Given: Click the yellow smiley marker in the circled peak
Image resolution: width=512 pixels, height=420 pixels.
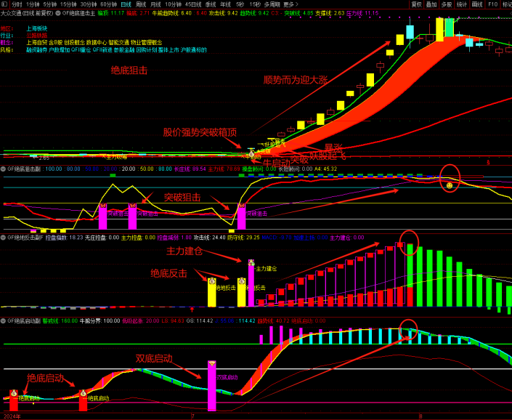Looking at the screenshot, I should pos(450,186).
